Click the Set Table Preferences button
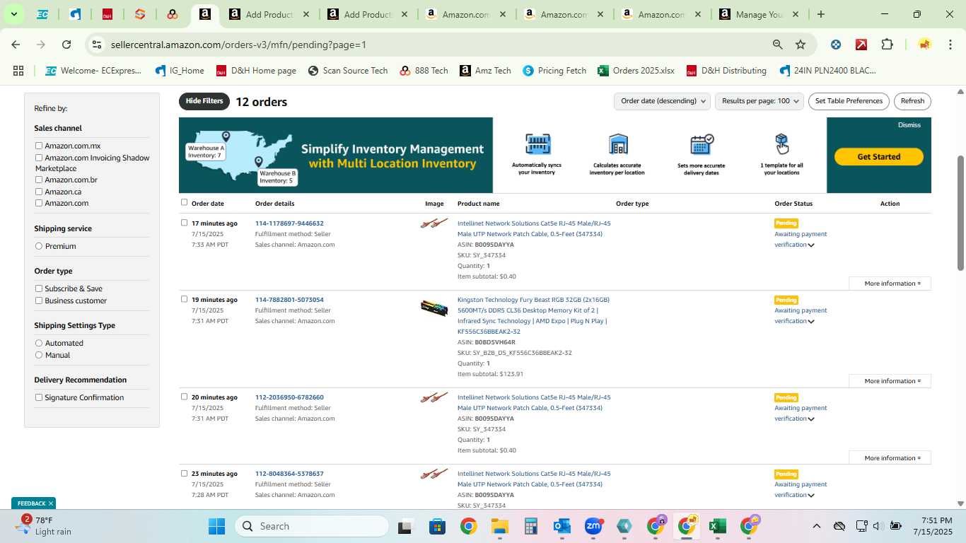 pos(849,101)
